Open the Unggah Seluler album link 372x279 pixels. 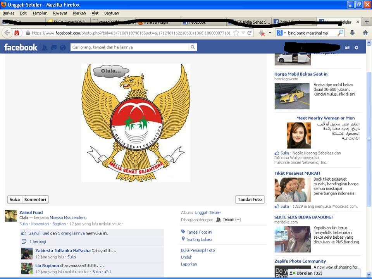point(208,212)
